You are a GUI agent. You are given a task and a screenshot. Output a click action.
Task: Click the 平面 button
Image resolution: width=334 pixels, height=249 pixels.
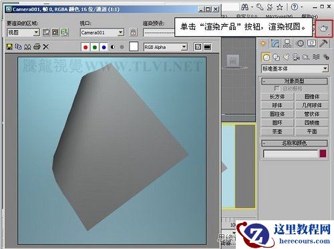(x=312, y=132)
